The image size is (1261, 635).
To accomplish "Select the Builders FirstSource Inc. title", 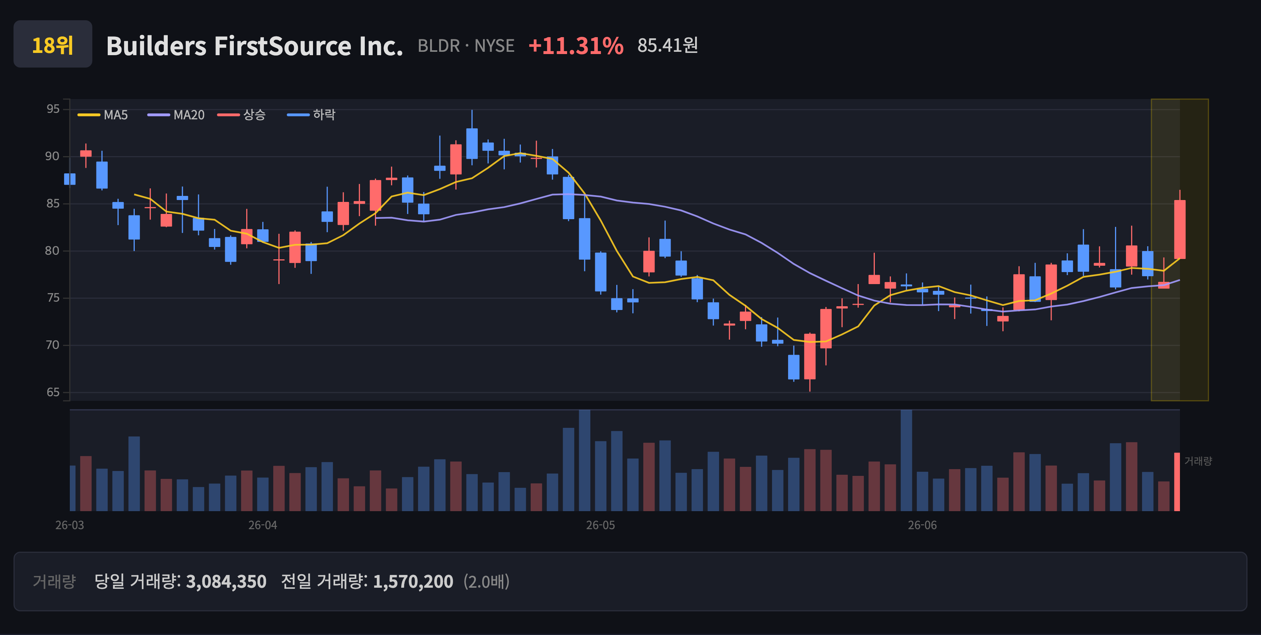I will (254, 46).
